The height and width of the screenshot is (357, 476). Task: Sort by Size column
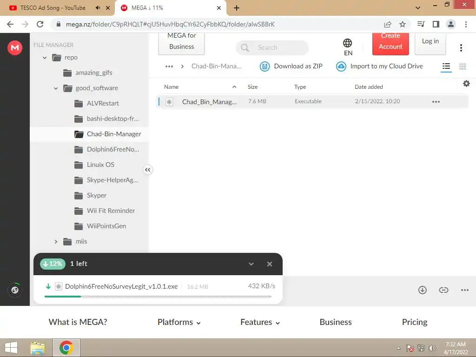[x=252, y=87]
